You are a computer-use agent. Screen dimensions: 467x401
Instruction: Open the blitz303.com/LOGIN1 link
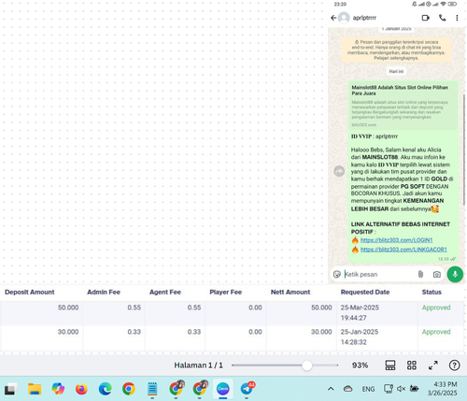396,240
